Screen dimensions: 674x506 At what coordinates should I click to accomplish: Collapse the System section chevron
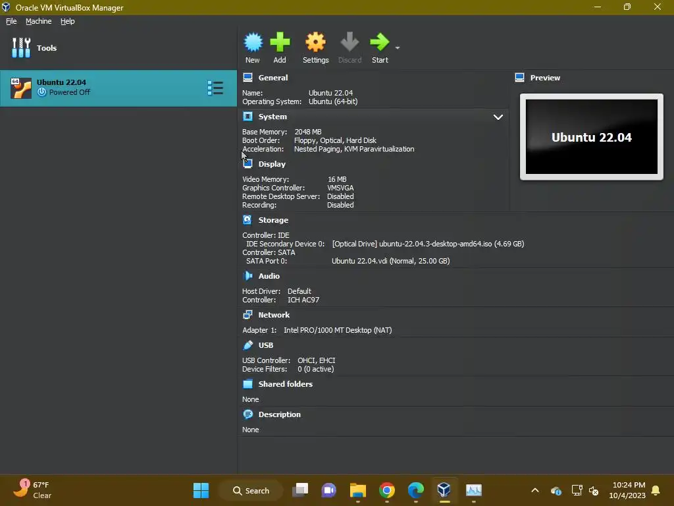(498, 117)
